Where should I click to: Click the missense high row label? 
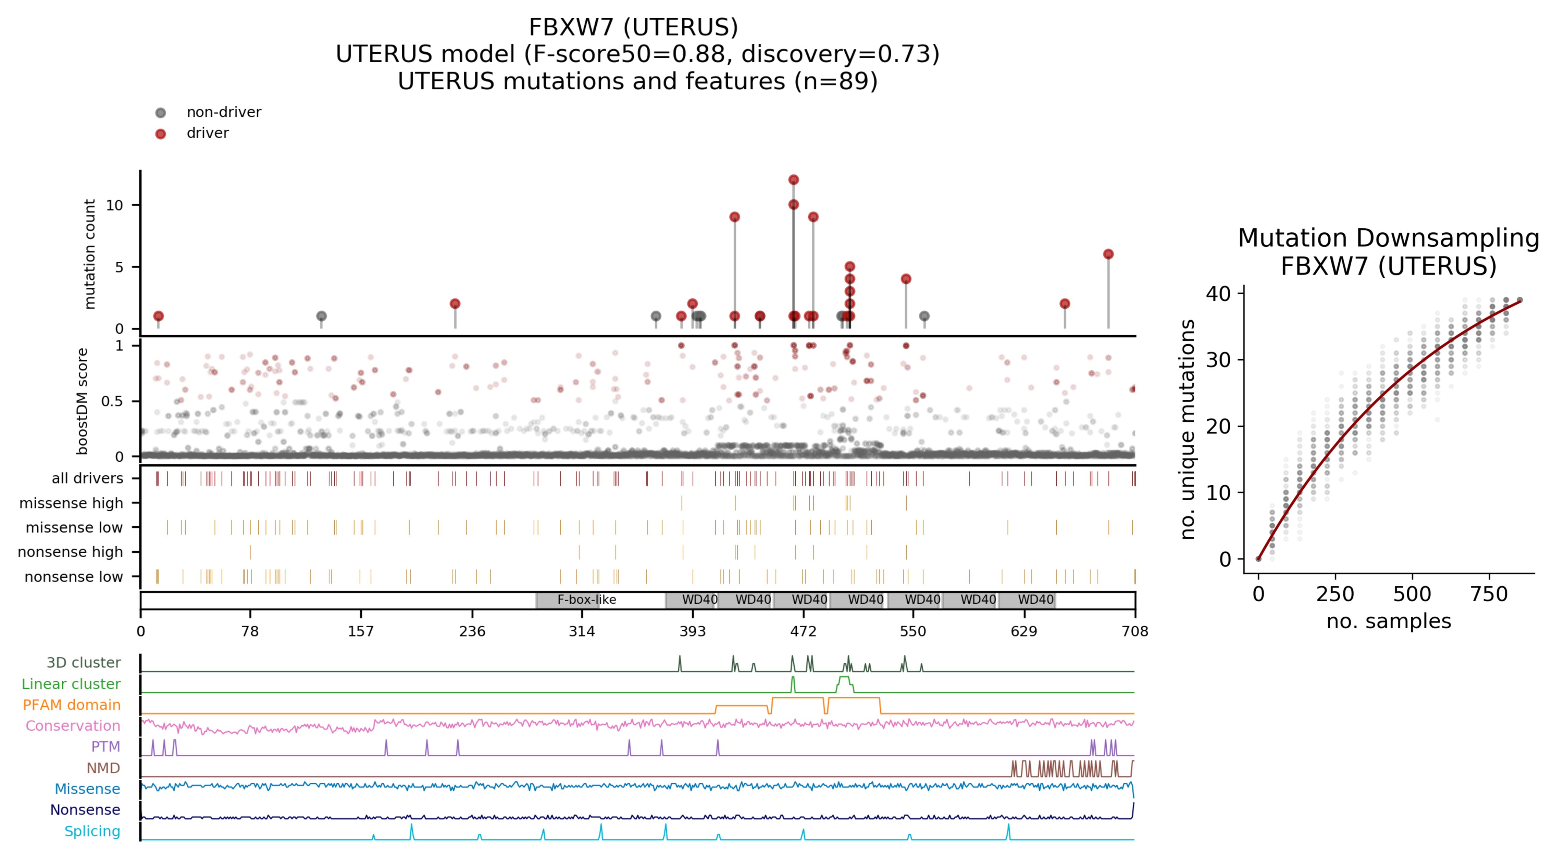(71, 503)
